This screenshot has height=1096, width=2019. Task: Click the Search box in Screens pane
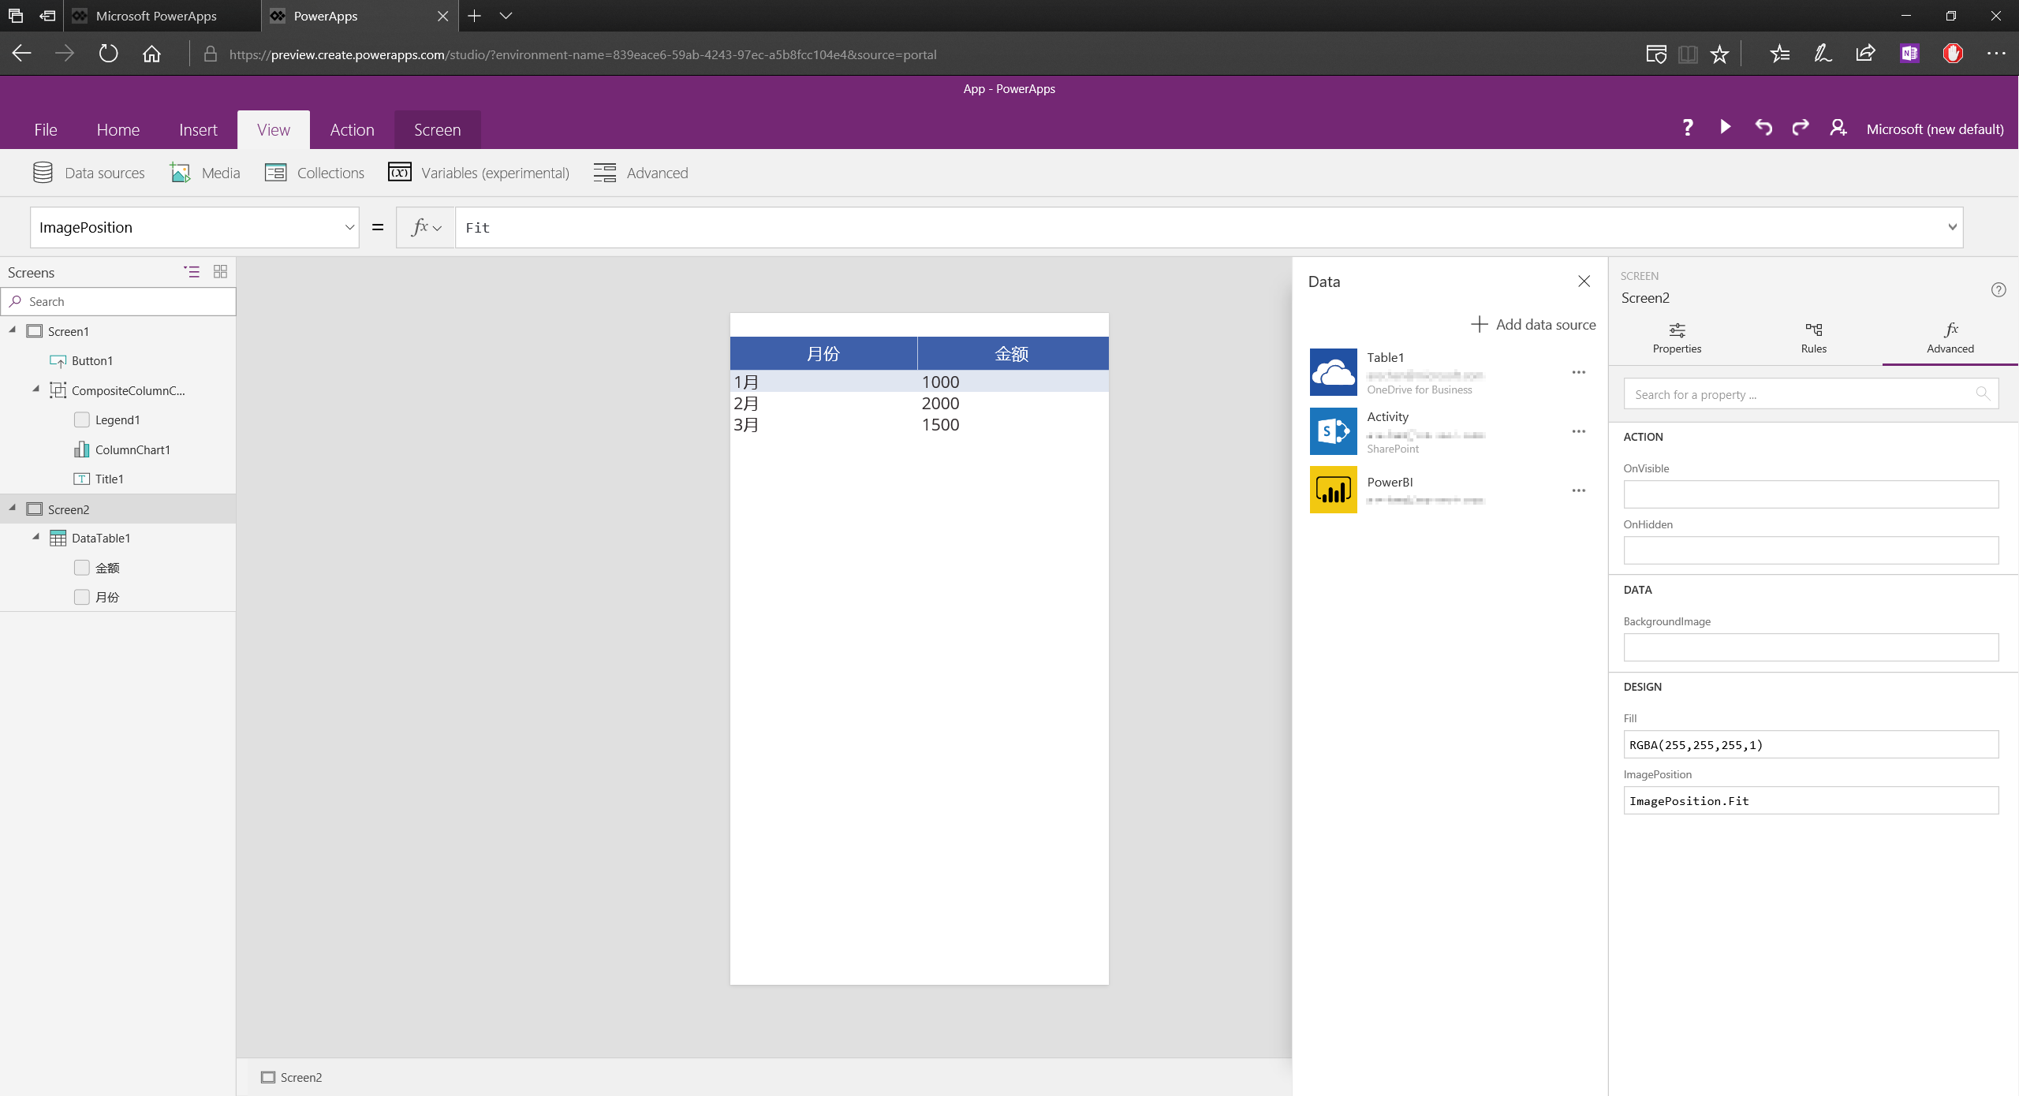(x=118, y=301)
